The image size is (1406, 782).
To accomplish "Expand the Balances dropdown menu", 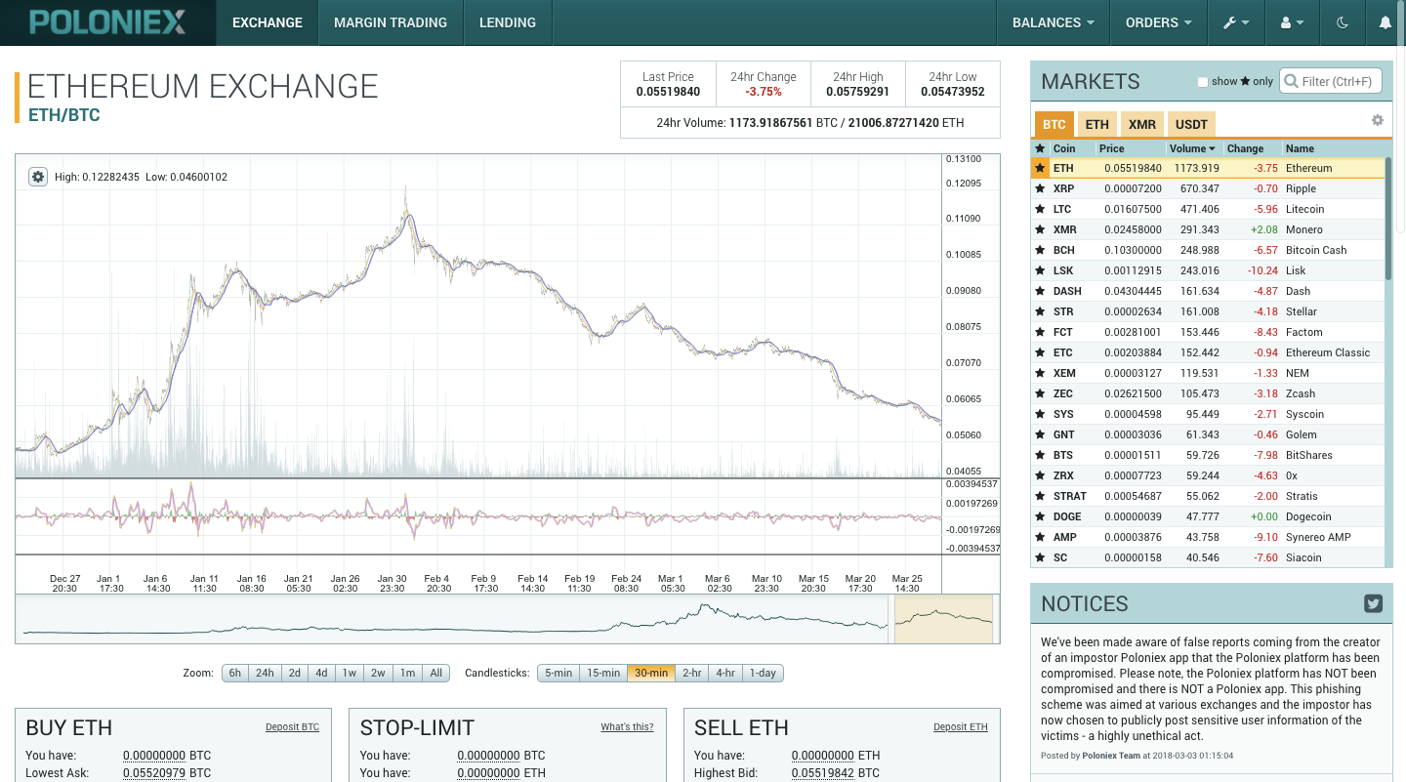I will [x=1053, y=22].
